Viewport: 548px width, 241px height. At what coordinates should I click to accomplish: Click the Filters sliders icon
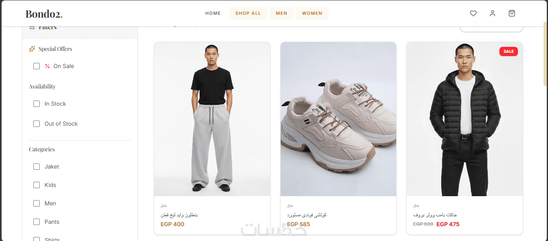[x=32, y=27]
